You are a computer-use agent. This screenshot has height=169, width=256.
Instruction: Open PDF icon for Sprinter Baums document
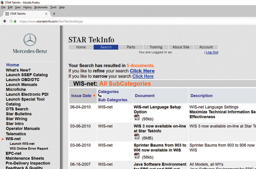(137, 156)
